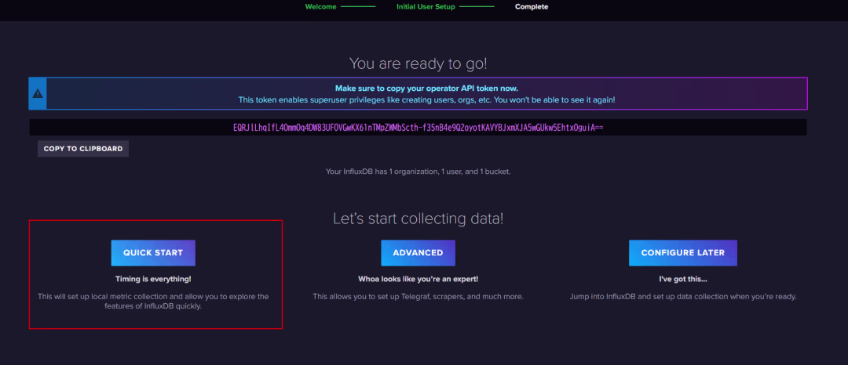Click the 'Let's start collecting data!' heading

[x=418, y=219]
